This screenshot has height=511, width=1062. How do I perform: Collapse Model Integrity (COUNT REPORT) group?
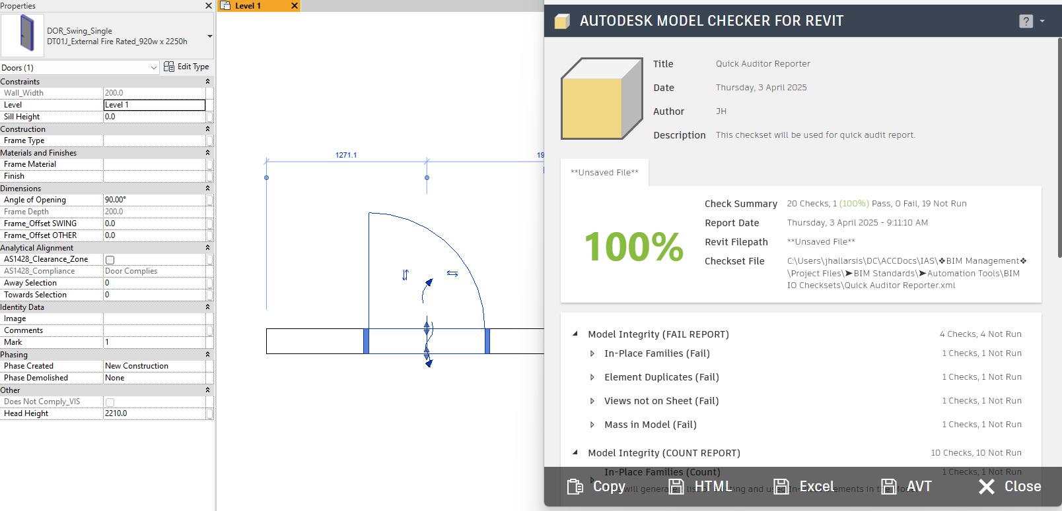click(x=575, y=452)
